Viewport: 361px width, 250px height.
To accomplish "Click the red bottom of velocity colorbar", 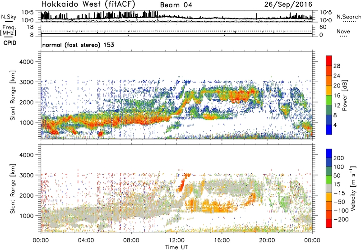I will pos(329,223).
